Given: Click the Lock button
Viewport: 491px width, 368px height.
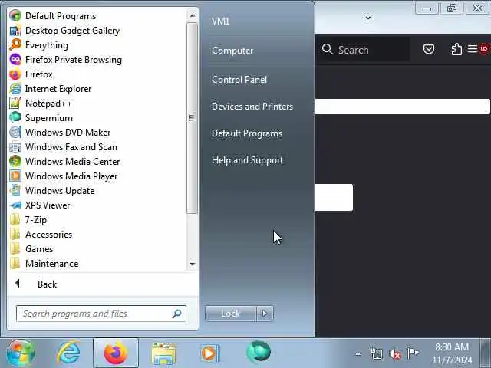Looking at the screenshot, I should pyautogui.click(x=230, y=314).
